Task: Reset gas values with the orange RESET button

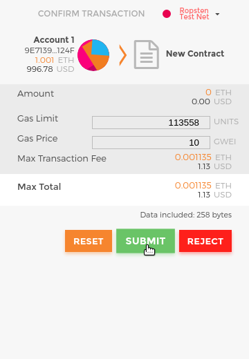Action: pos(89,241)
